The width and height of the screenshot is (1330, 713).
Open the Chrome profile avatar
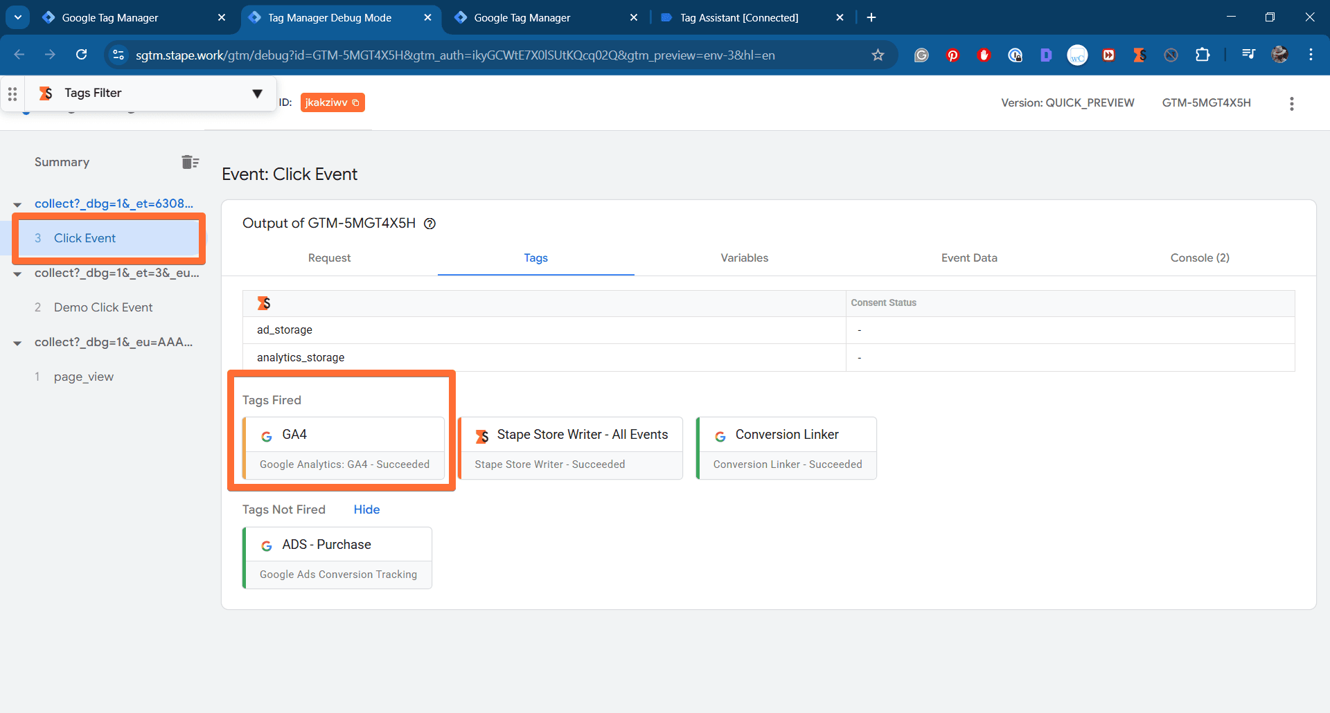[1280, 55]
